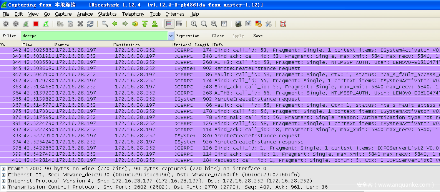Sort by Destination column header
The height and width of the screenshot is (192, 440).
[x=143, y=45]
